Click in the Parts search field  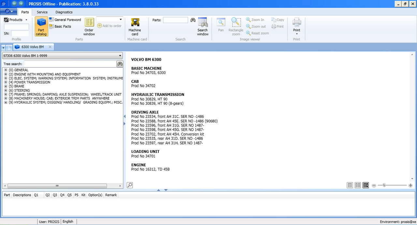(x=175, y=20)
